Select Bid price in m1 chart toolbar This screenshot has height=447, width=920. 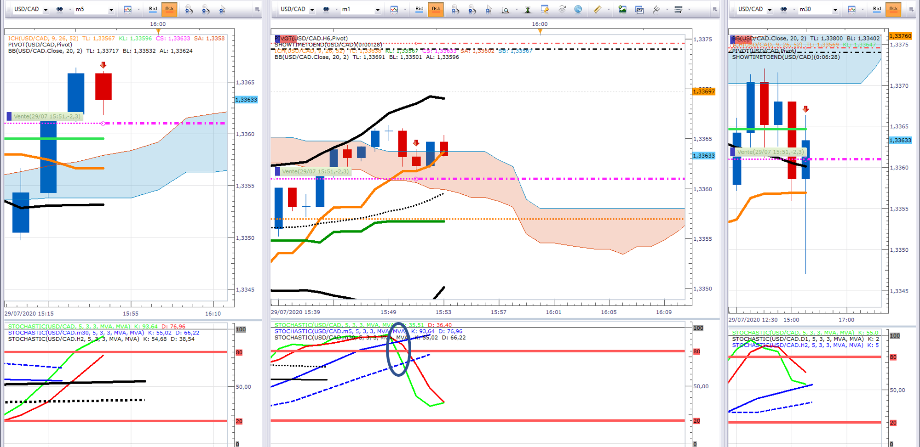[x=419, y=9]
